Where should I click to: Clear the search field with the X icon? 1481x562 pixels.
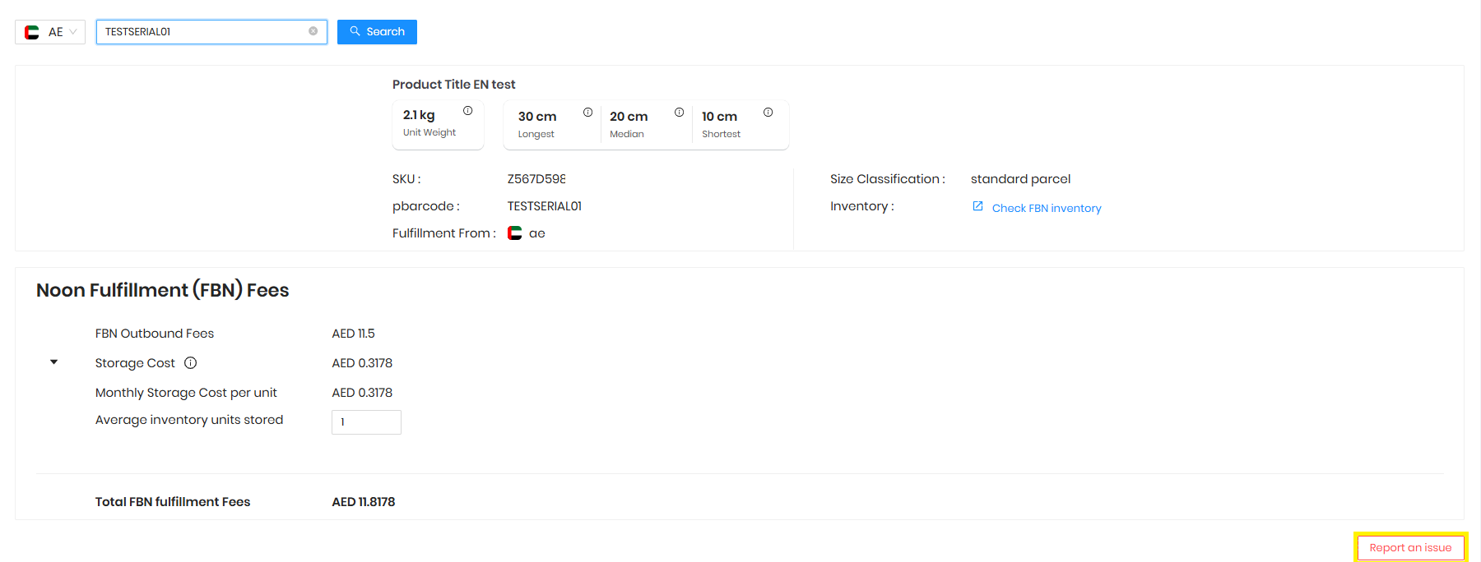313,31
